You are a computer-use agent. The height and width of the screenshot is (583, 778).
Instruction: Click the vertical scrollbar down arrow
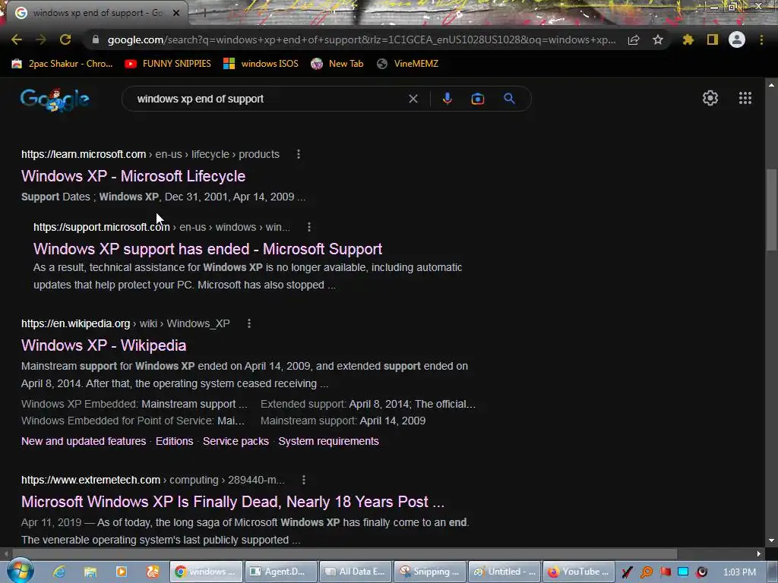pyautogui.click(x=771, y=540)
